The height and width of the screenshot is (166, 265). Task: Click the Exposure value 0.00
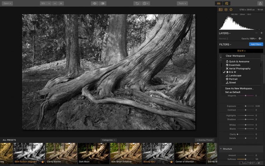click(258, 106)
